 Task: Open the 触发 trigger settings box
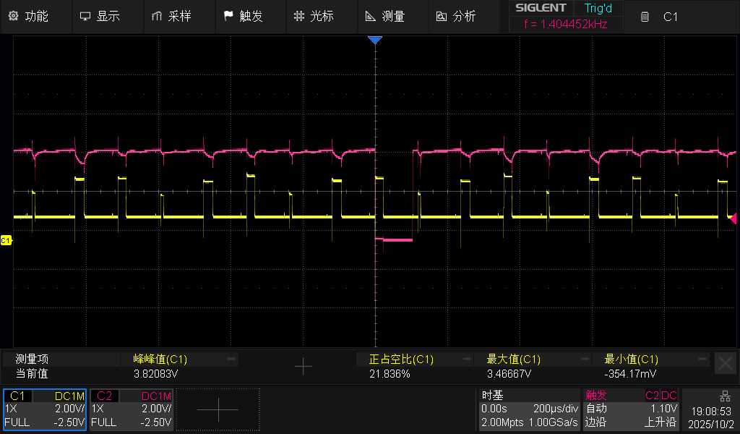[x=631, y=409]
